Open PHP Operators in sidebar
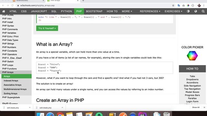The width and height of the screenshot is (207, 116). pyautogui.click(x=9, y=54)
